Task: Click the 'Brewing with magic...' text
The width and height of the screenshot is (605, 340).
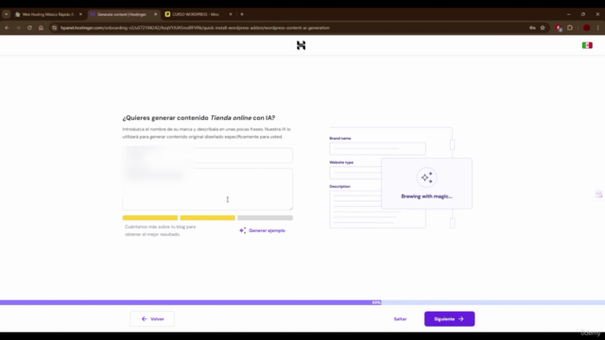Action: coord(426,196)
